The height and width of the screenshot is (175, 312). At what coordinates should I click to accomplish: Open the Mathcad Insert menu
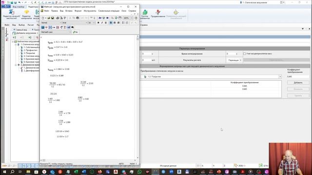[69, 11]
